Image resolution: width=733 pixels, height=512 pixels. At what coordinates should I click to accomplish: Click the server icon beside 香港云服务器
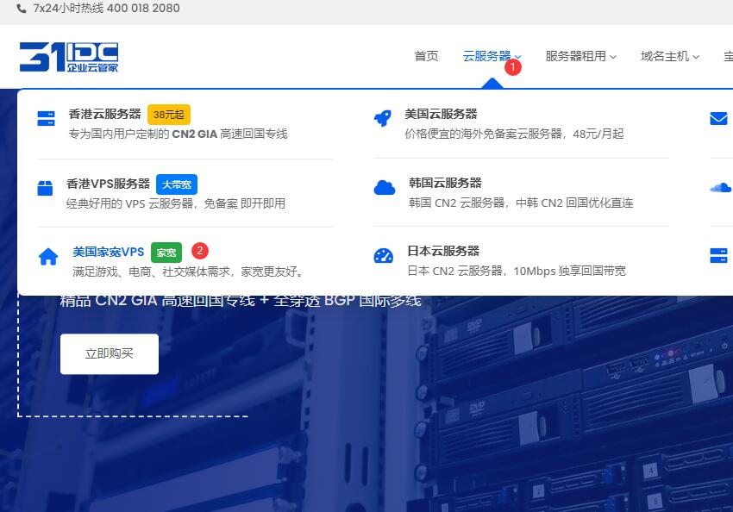(x=46, y=118)
